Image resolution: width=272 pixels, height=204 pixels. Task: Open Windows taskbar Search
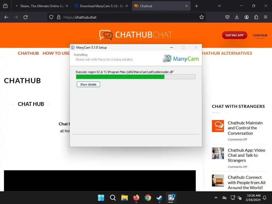[x=113, y=198]
